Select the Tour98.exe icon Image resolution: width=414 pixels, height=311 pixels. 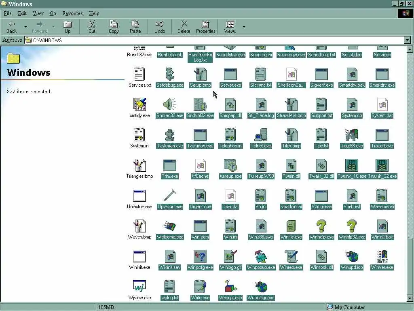pos(352,135)
